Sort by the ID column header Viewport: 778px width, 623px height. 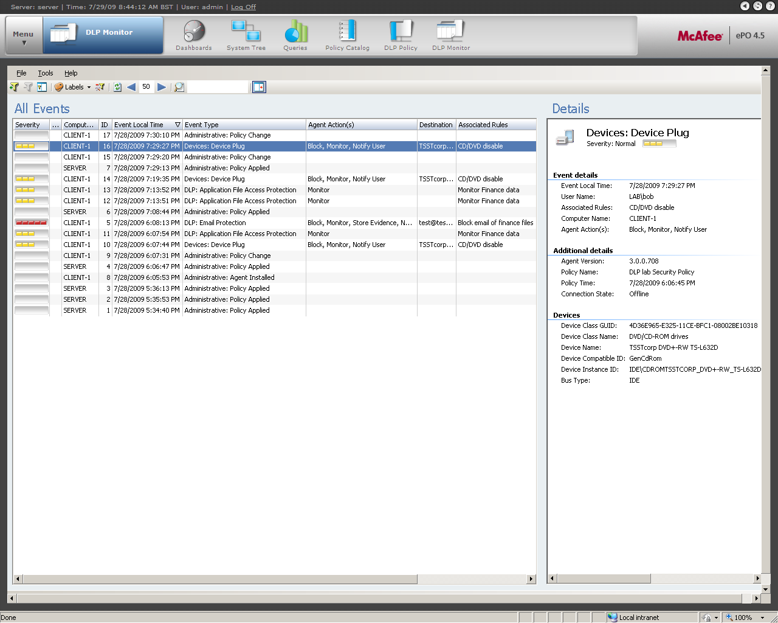click(105, 125)
